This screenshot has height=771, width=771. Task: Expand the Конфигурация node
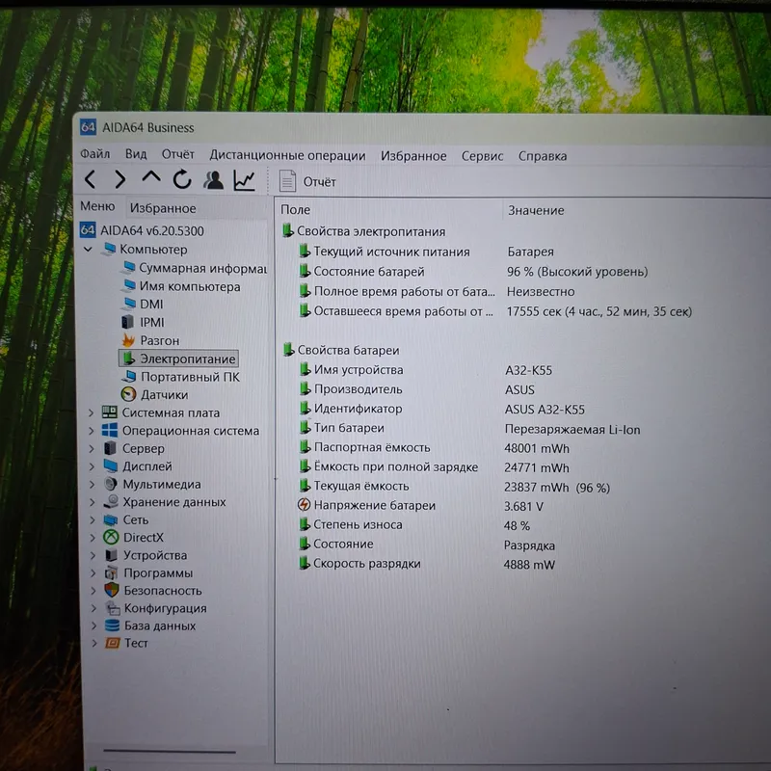click(x=93, y=608)
